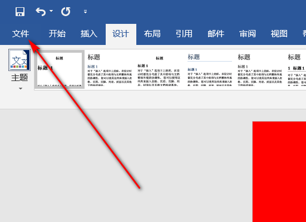
Task: Expand the 主题 dropdown arrow
Action: tap(21, 89)
